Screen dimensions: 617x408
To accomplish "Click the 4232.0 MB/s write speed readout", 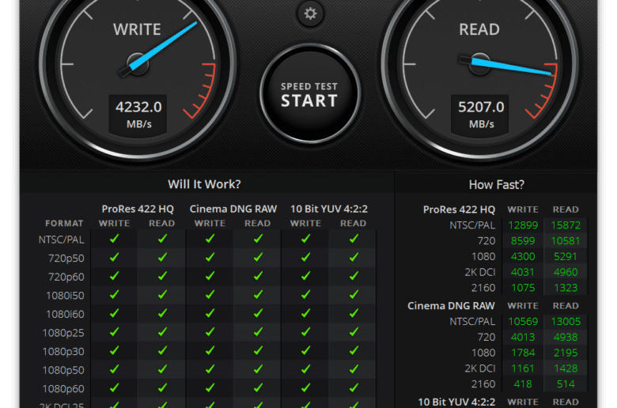I will coord(138,114).
